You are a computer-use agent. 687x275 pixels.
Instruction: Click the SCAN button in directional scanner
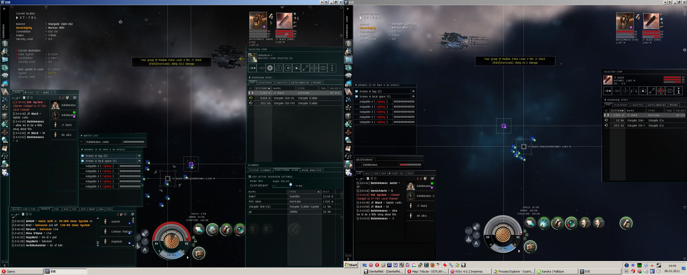click(299, 186)
